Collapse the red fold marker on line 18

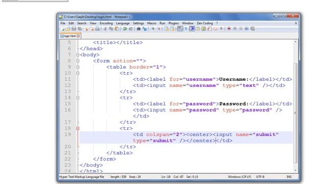(x=78, y=128)
